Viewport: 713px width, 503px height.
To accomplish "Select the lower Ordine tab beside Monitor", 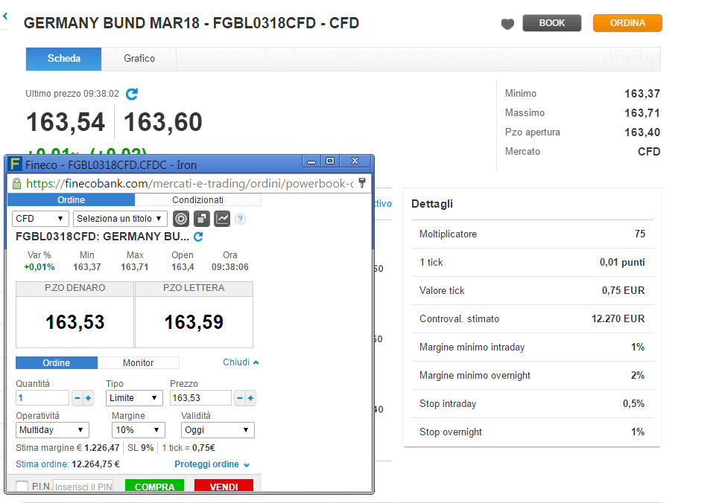I will click(57, 362).
